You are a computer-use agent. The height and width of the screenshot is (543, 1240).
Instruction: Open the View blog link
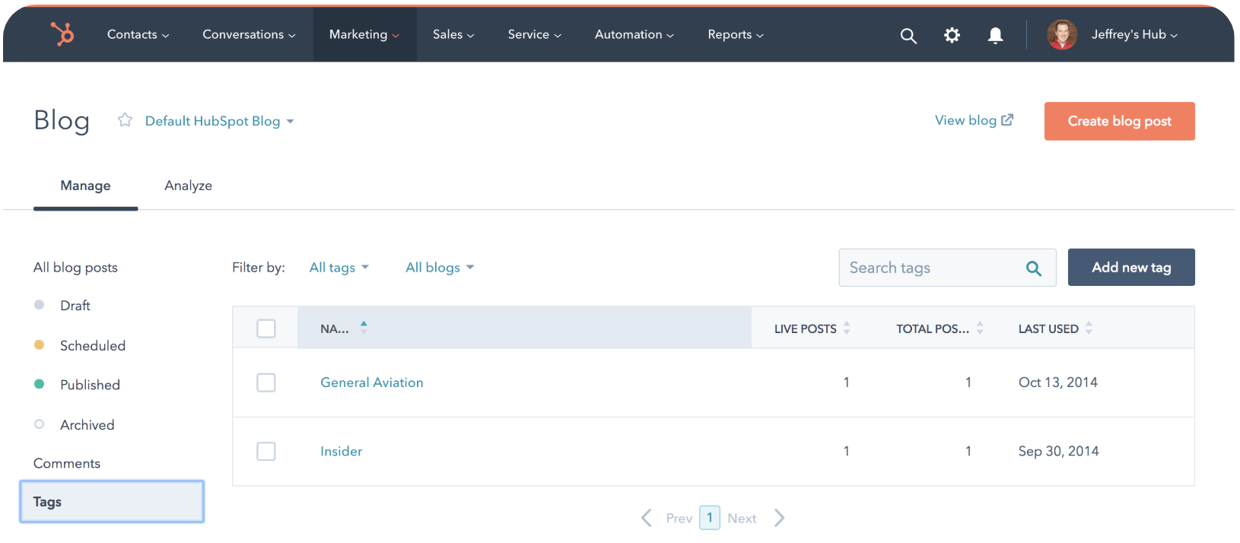click(x=974, y=120)
